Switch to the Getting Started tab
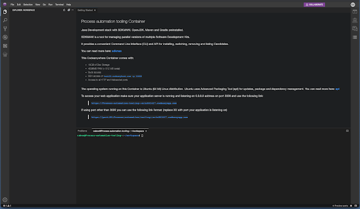 click(x=85, y=10)
